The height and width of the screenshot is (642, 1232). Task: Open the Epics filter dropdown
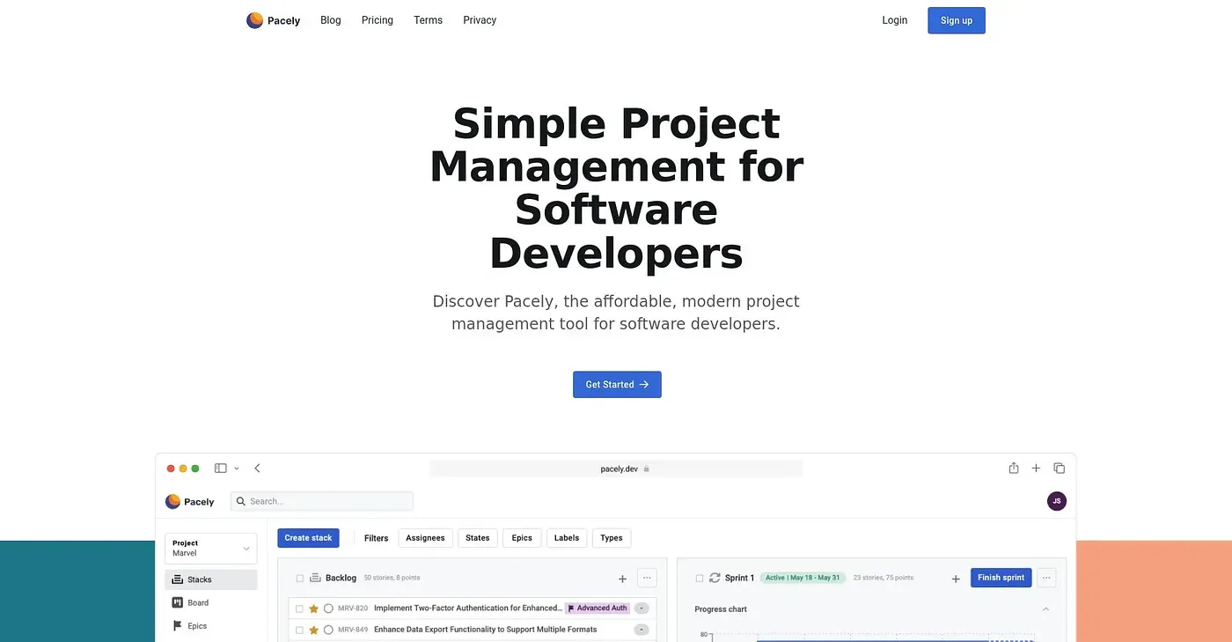pos(522,538)
